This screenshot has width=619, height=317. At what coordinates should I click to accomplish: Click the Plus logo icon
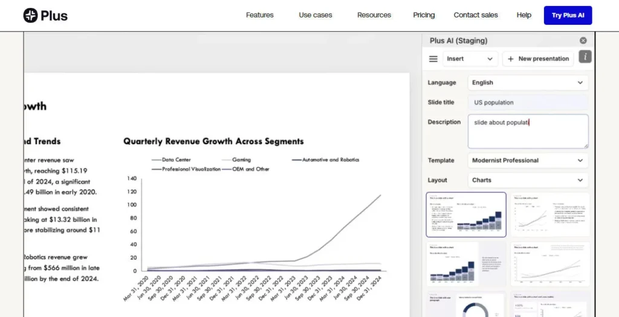click(x=31, y=16)
